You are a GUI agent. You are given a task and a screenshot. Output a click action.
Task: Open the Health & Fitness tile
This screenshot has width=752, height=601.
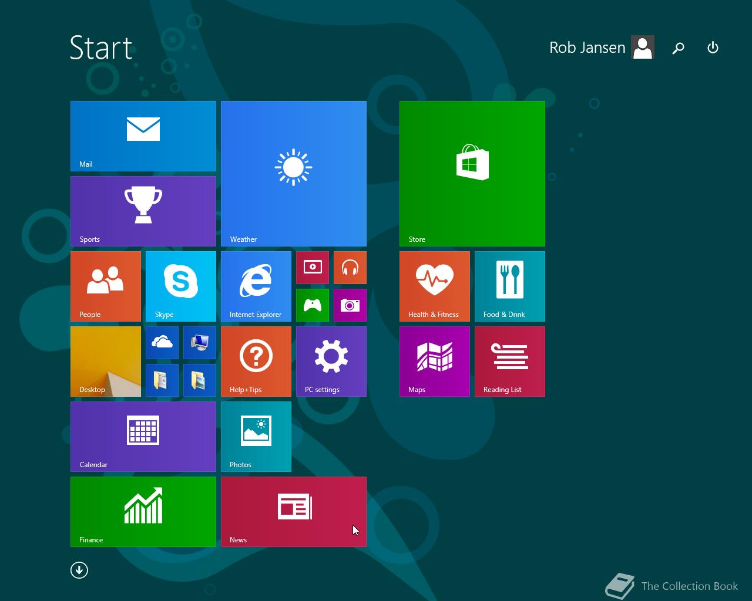[x=435, y=286]
